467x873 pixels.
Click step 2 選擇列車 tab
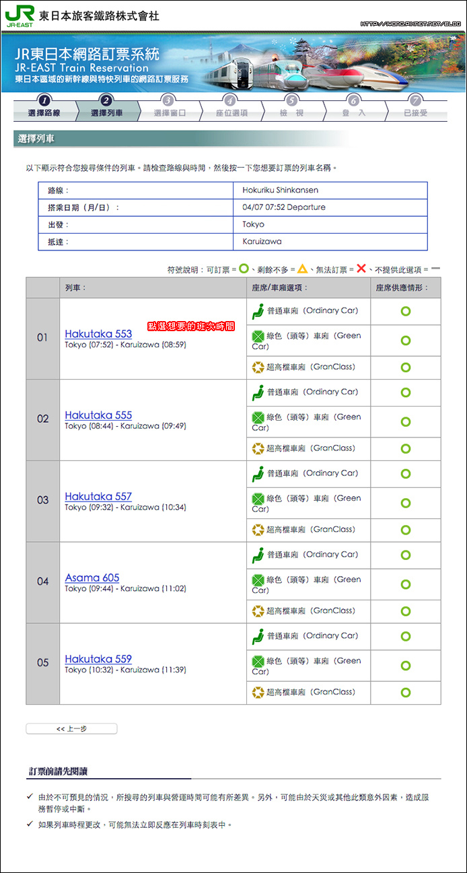107,108
